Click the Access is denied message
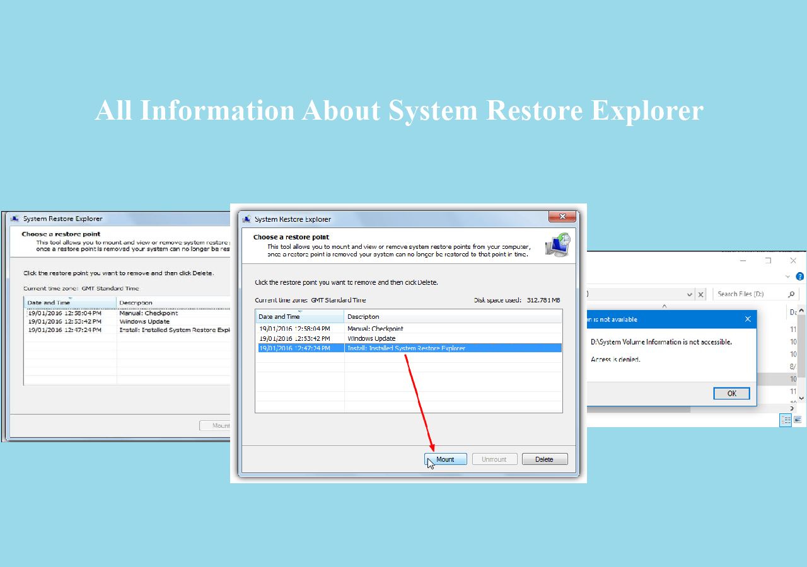807x567 pixels. coord(615,359)
